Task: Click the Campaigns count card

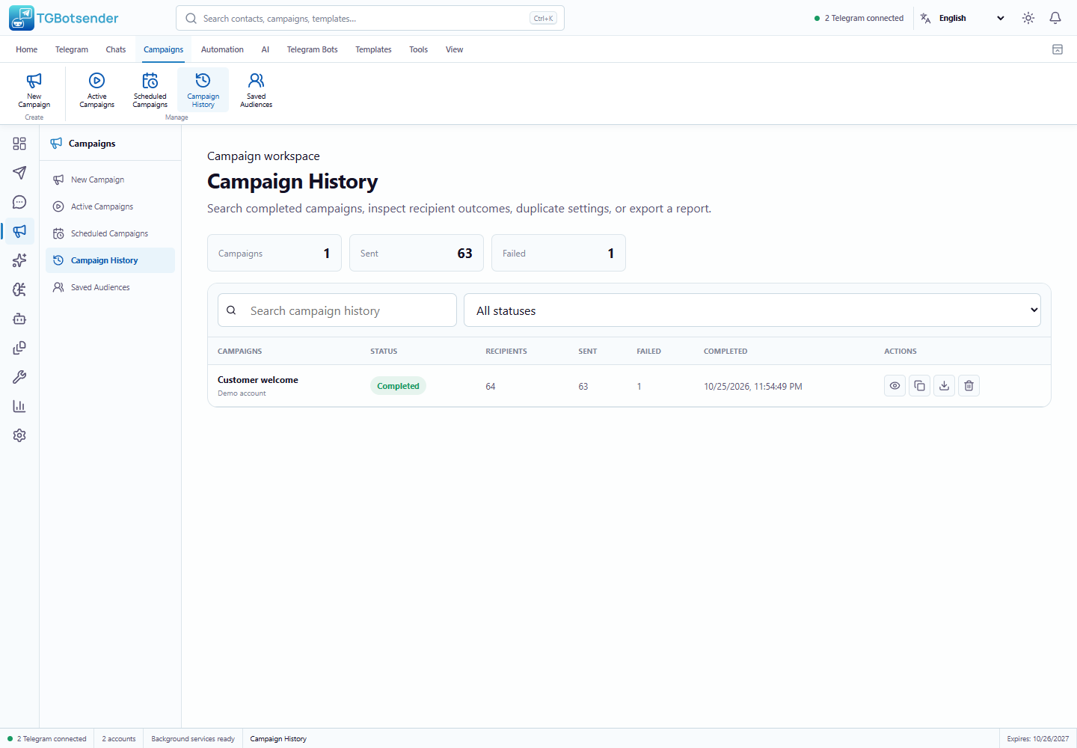Action: pyautogui.click(x=274, y=253)
